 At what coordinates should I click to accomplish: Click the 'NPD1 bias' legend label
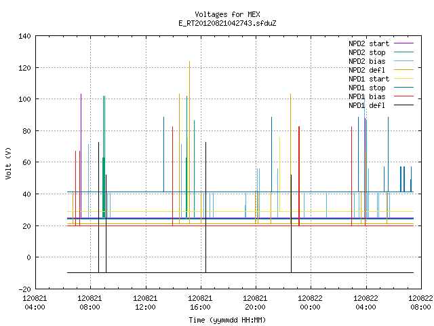tap(367, 96)
